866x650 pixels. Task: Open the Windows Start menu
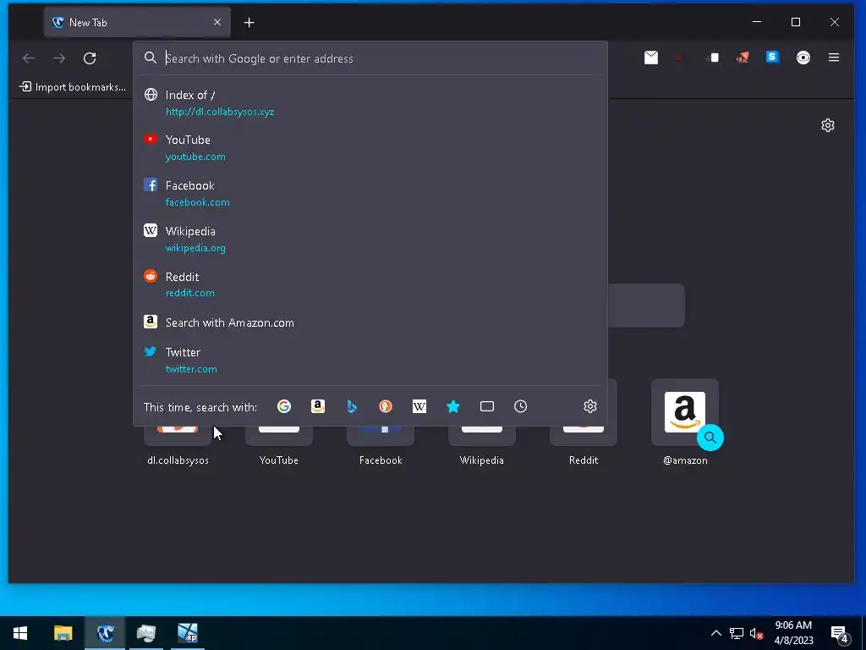coord(20,633)
